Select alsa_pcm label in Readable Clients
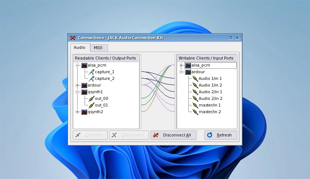This screenshot has width=310, height=179. 97,65
